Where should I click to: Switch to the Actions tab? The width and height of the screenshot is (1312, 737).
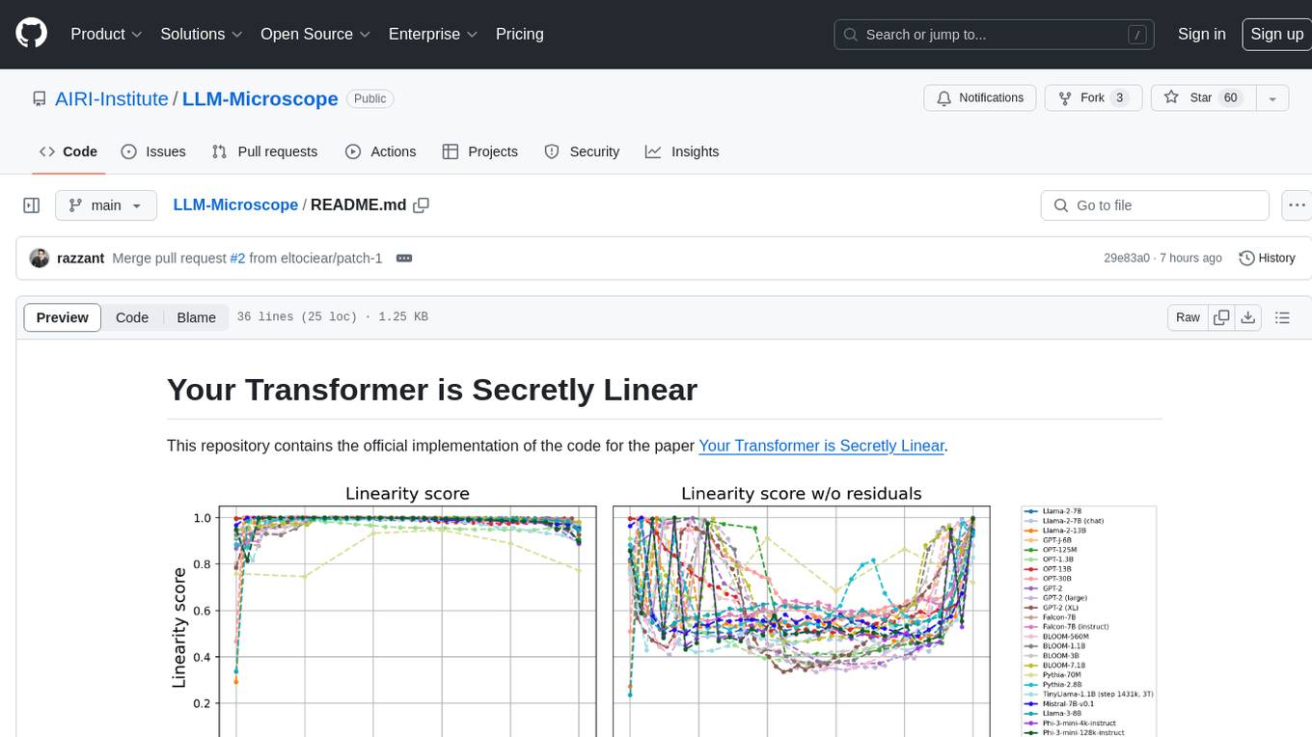pos(381,151)
